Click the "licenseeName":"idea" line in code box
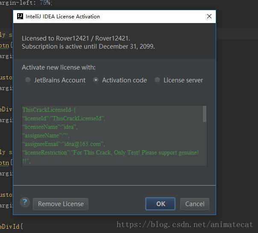The height and width of the screenshot is (233, 258). click(x=50, y=127)
